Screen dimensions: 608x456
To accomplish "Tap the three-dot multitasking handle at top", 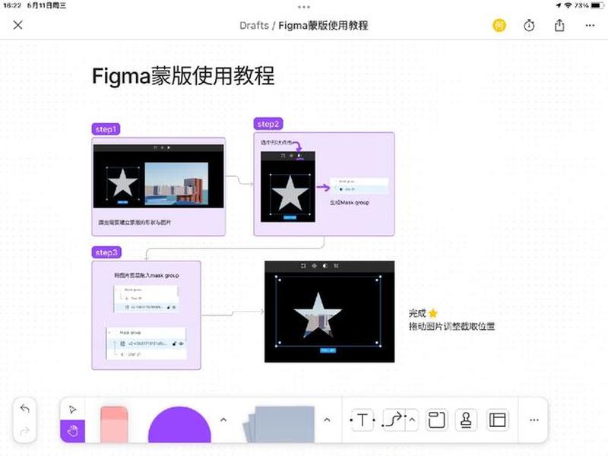I will pos(304,7).
